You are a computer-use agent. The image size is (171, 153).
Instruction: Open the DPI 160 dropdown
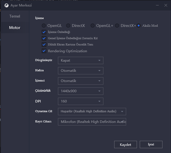(80, 101)
